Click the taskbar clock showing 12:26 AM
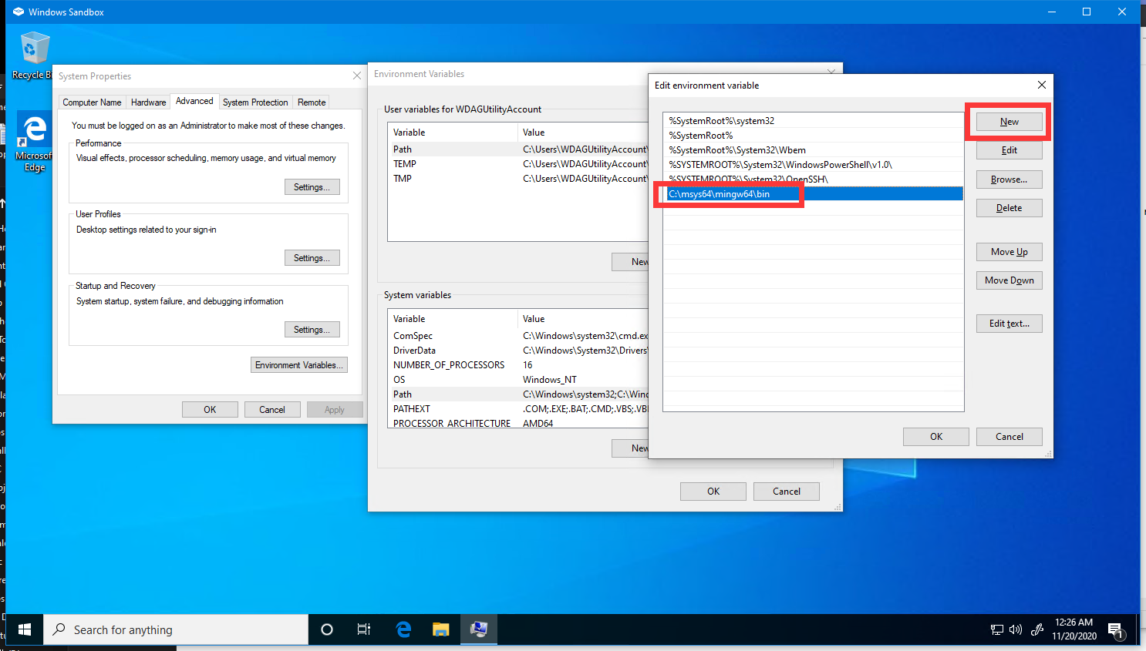Image resolution: width=1146 pixels, height=651 pixels. 1074,629
